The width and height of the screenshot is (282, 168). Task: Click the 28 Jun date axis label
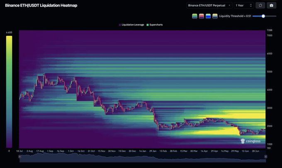(x=255, y=151)
